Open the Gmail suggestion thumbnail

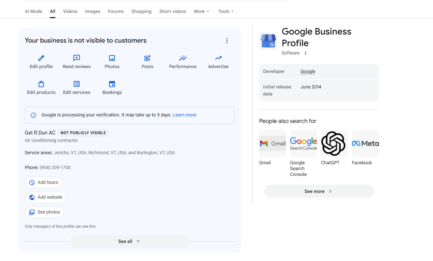click(x=273, y=144)
